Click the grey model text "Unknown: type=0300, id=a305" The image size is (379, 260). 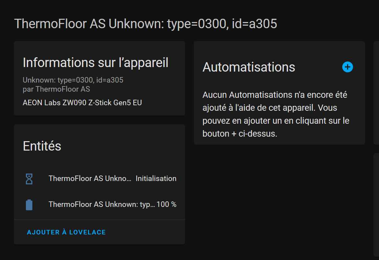pyautogui.click(x=73, y=80)
